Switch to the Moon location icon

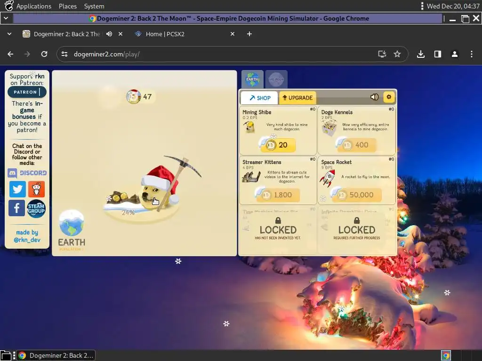coord(276,79)
